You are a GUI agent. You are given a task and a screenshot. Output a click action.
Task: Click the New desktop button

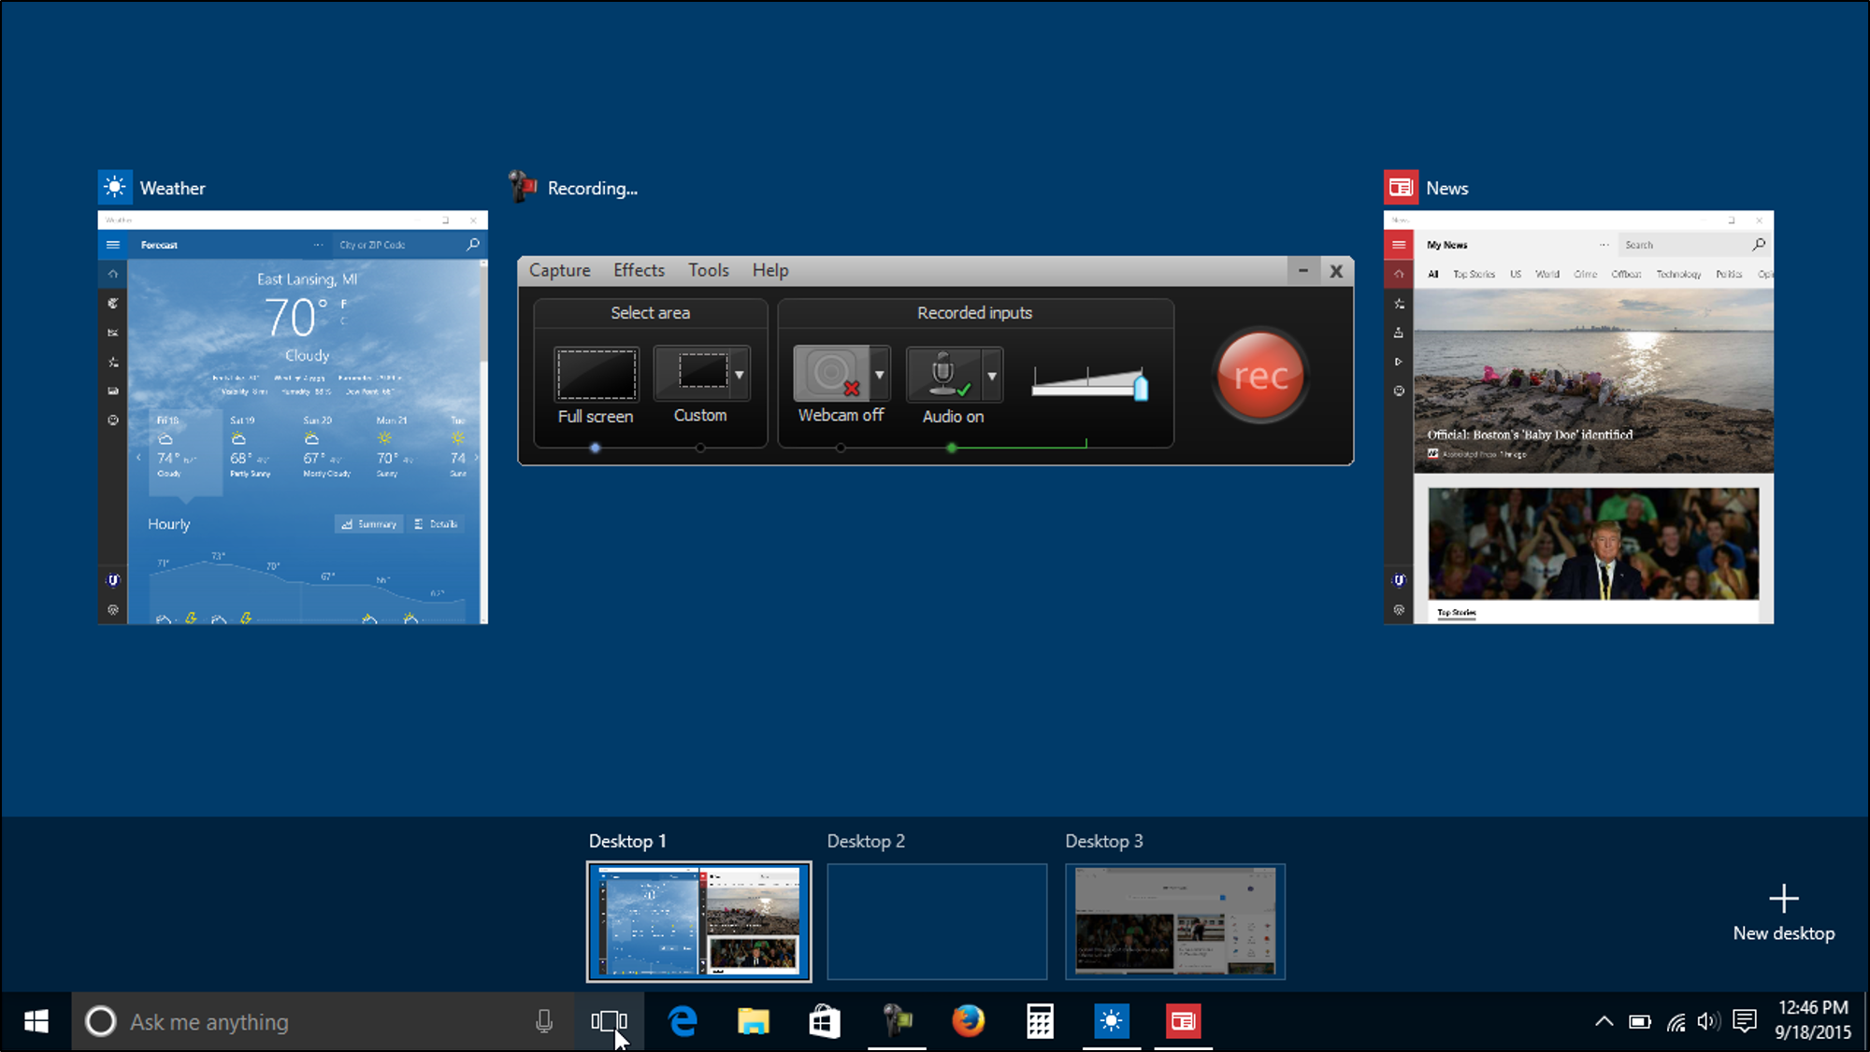pyautogui.click(x=1783, y=911)
